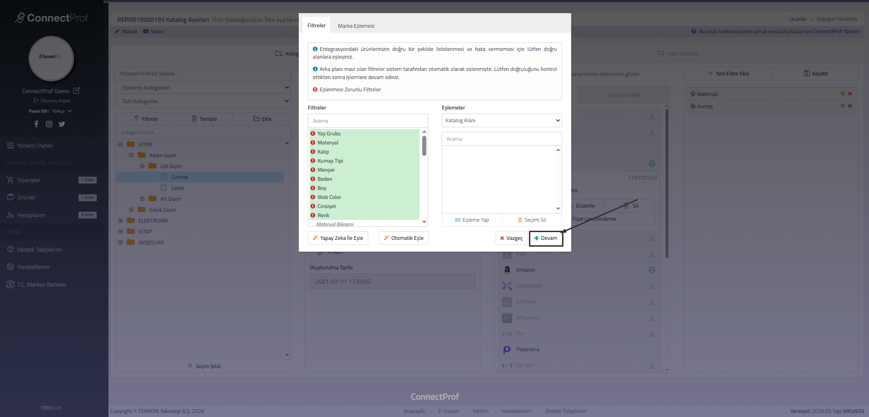Image resolution: width=869 pixels, height=417 pixels.
Task: Switch to the Marka Eşlemesi tab
Action: [x=356, y=26]
